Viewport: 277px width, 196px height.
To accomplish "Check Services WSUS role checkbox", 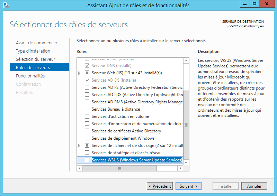I will (x=87, y=160).
